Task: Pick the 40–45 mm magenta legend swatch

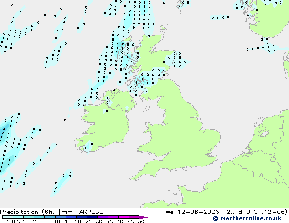Action: pyautogui.click(x=124, y=217)
